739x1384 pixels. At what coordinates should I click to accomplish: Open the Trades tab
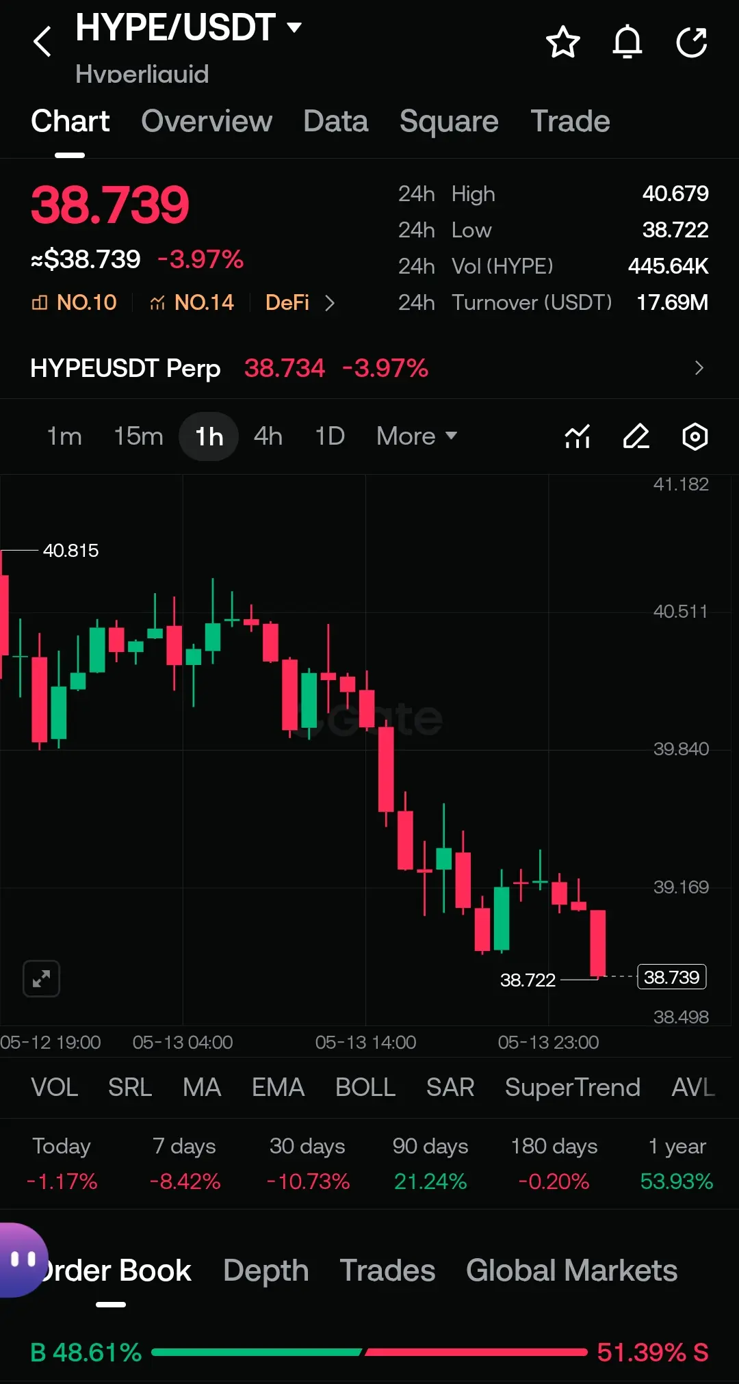coord(387,1270)
